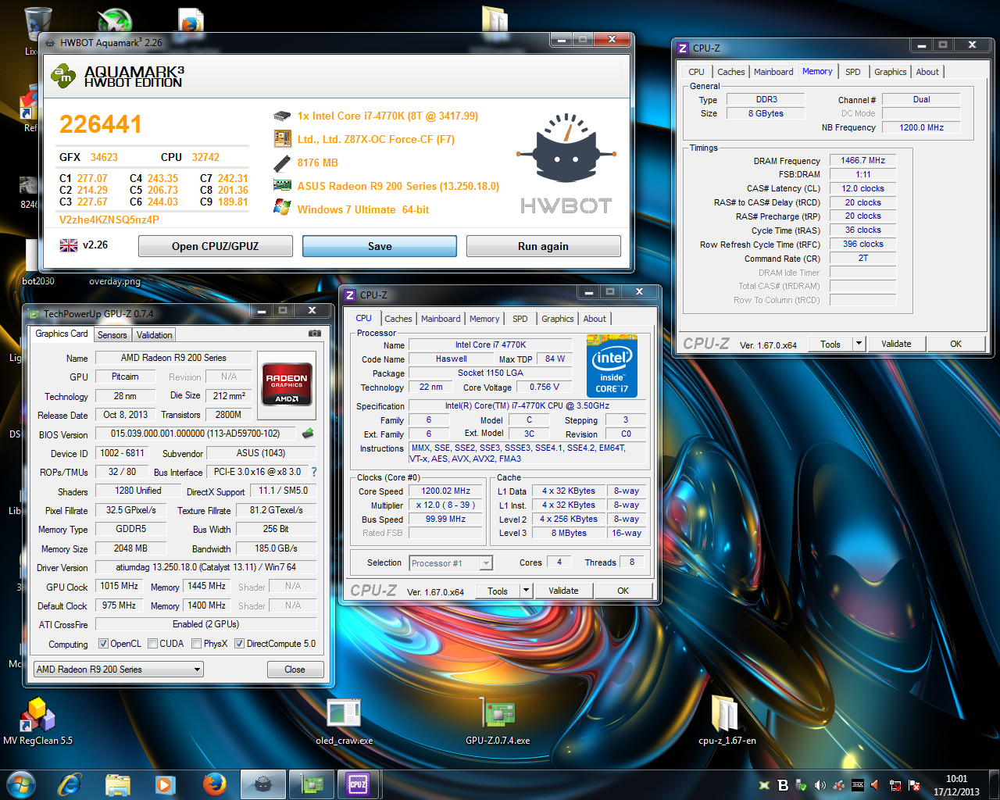Select the GPU-Z.0.7.4.exe desktop icon
Image resolution: width=1000 pixels, height=800 pixels.
tap(498, 721)
